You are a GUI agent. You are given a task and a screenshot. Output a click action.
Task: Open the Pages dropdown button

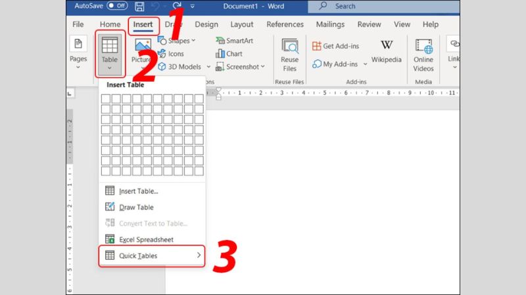coord(78,53)
